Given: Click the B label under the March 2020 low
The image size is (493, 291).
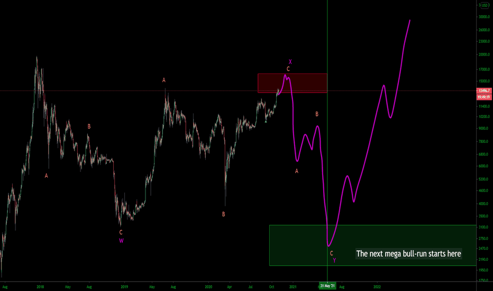Looking at the screenshot, I should point(224,214).
